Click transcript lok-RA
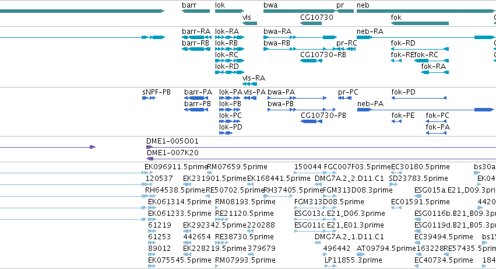 click(x=227, y=32)
